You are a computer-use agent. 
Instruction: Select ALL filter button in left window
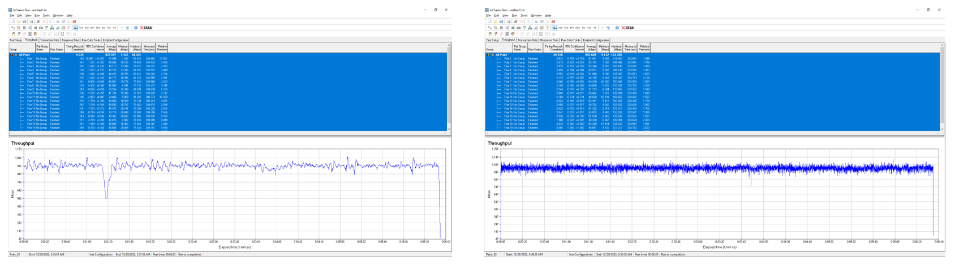click(x=76, y=28)
